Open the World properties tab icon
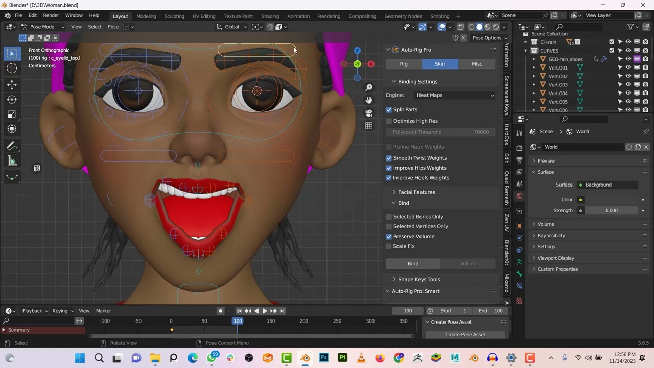This screenshot has width=654, height=368. pyautogui.click(x=519, y=196)
